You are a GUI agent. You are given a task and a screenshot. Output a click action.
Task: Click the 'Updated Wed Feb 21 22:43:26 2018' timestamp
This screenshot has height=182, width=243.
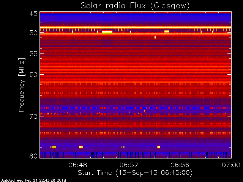[33, 180]
